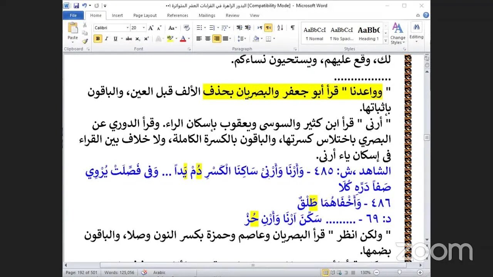Decrease the paragraph indent
The height and width of the screenshot is (277, 493).
click(x=239, y=28)
